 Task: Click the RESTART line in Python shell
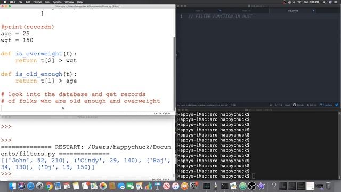click(x=86, y=150)
